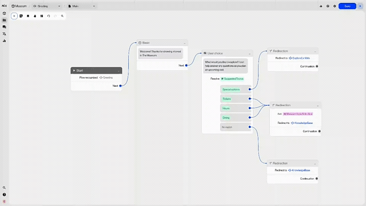This screenshot has height=206, width=366.
Task: Click the redo arrow in canvas toolbar
Action: (55, 16)
